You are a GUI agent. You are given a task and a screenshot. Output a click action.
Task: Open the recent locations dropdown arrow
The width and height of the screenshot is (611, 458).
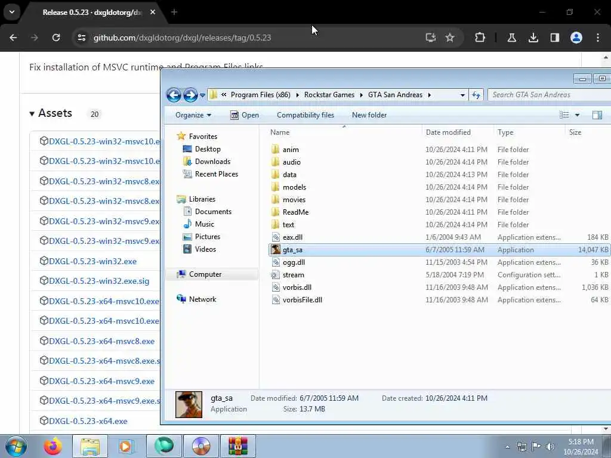tap(202, 95)
